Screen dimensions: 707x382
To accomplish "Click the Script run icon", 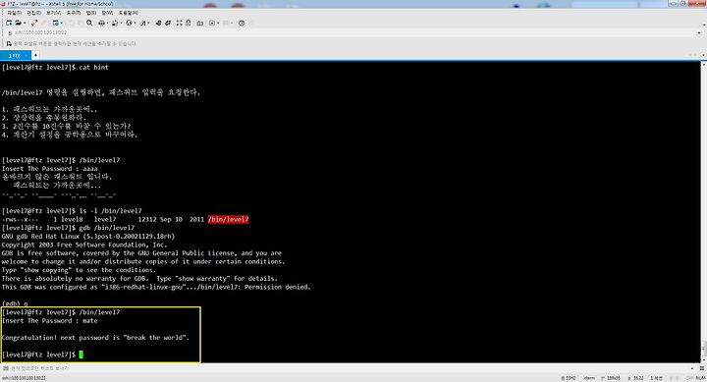I will tap(212, 23).
